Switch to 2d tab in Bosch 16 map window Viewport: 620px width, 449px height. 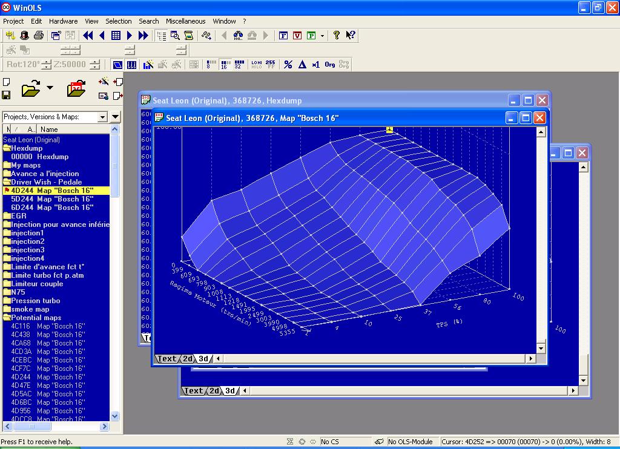188,359
